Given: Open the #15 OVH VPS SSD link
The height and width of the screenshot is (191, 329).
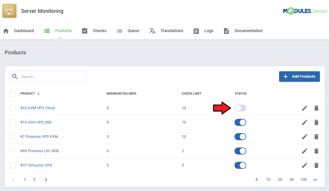Looking at the screenshot, I should tap(36, 122).
